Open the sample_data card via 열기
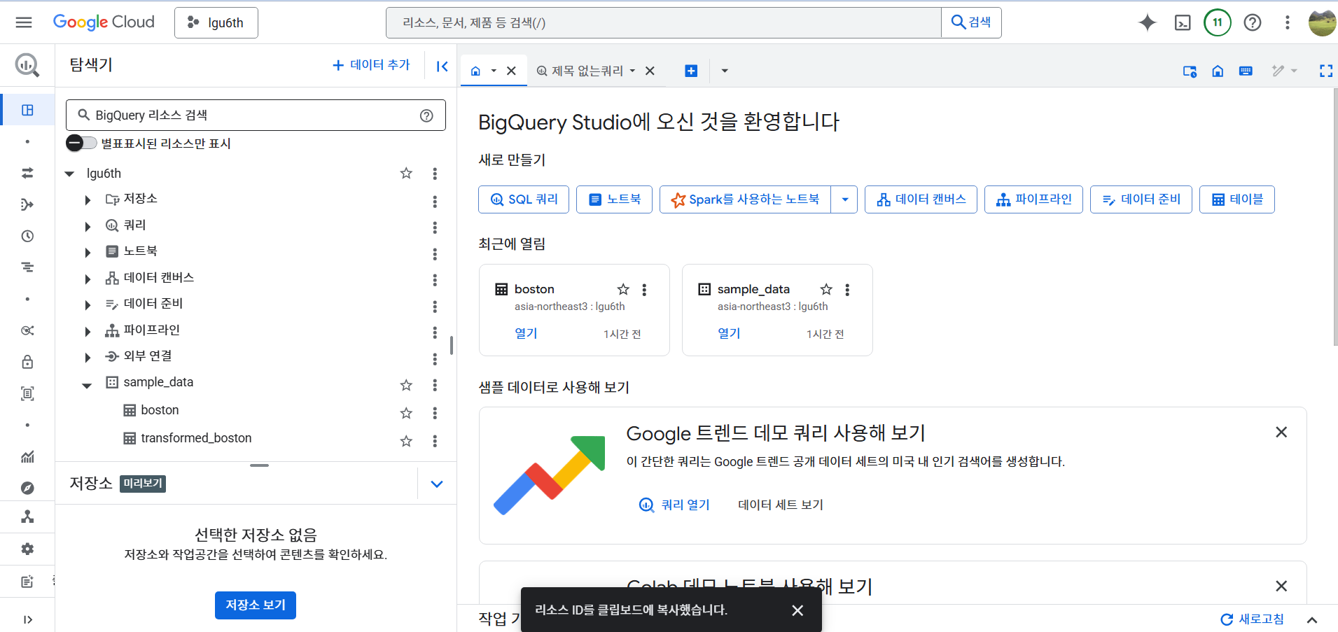This screenshot has height=632, width=1338. click(729, 333)
